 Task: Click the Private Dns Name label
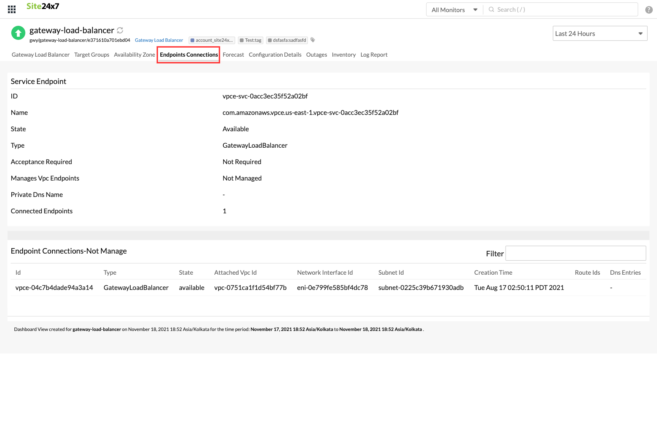(x=37, y=195)
